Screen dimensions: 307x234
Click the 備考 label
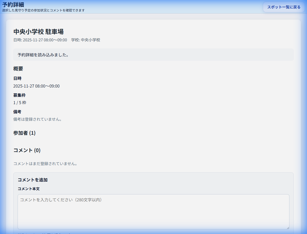tap(17, 112)
